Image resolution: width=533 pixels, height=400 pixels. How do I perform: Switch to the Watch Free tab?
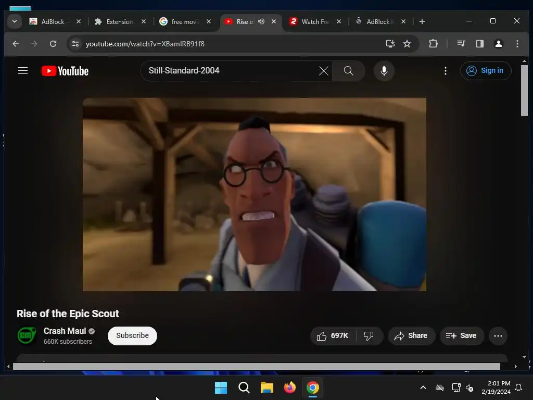(315, 21)
